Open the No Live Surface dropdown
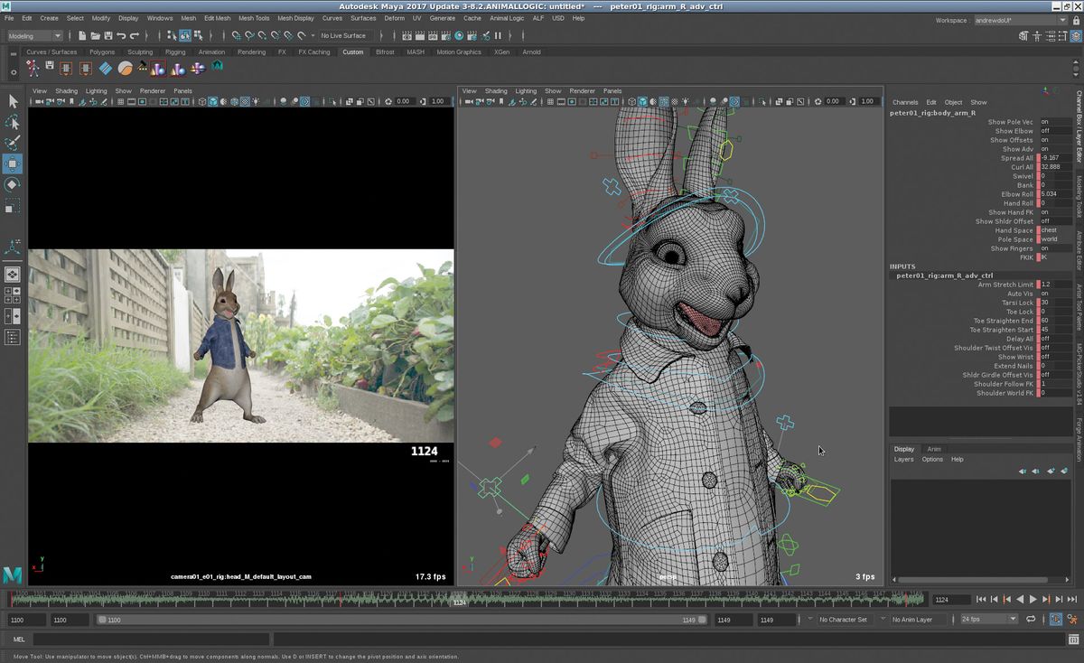 pyautogui.click(x=341, y=36)
